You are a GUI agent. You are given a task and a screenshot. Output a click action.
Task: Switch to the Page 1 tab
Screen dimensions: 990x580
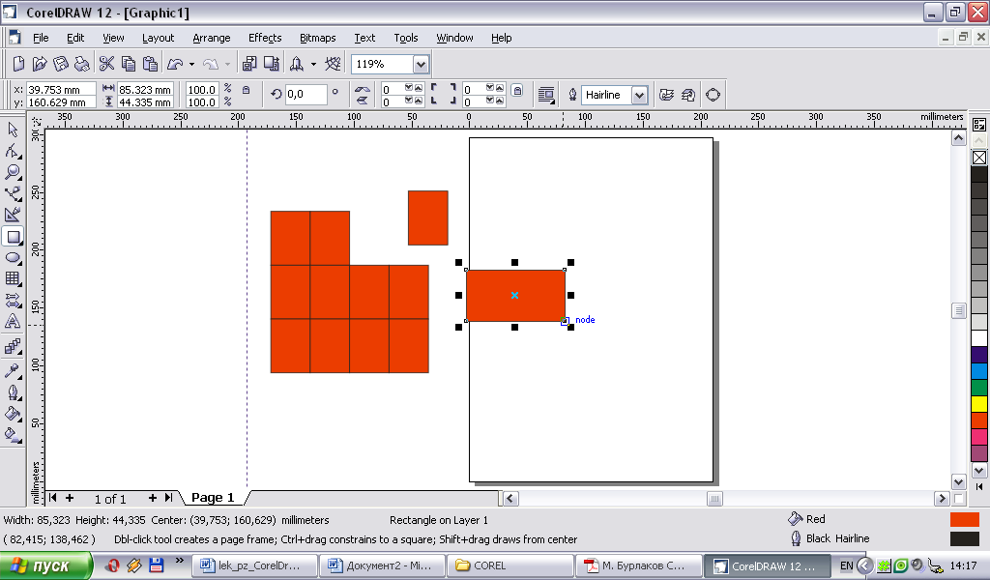(x=213, y=498)
